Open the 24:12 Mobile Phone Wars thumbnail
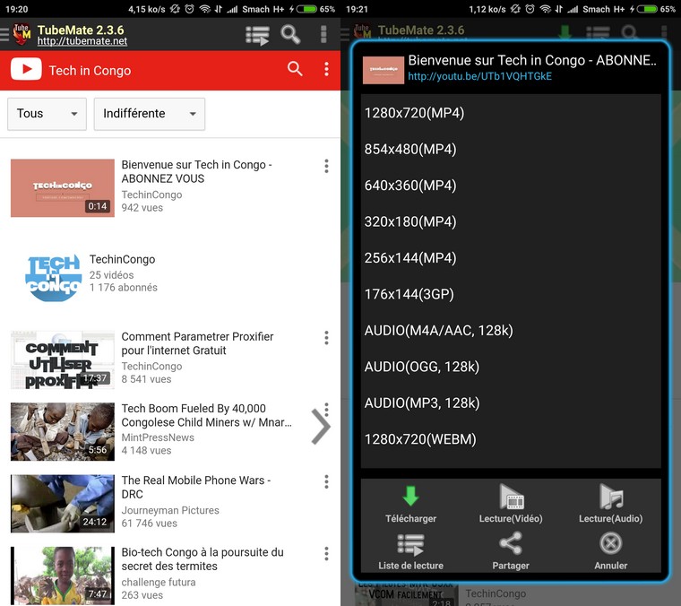Screen dimensions: 681x606 (x=63, y=504)
